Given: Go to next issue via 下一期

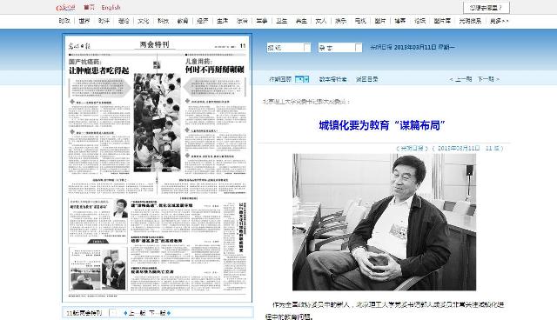Looking at the screenshot, I should (x=488, y=79).
